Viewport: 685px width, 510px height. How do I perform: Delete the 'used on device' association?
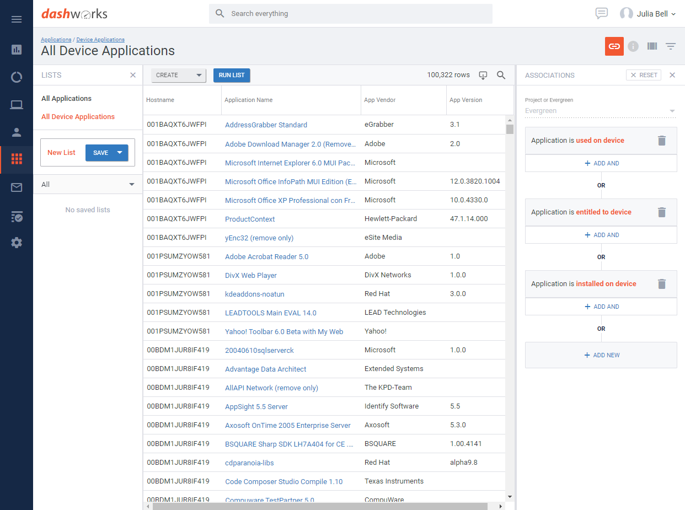coord(662,141)
